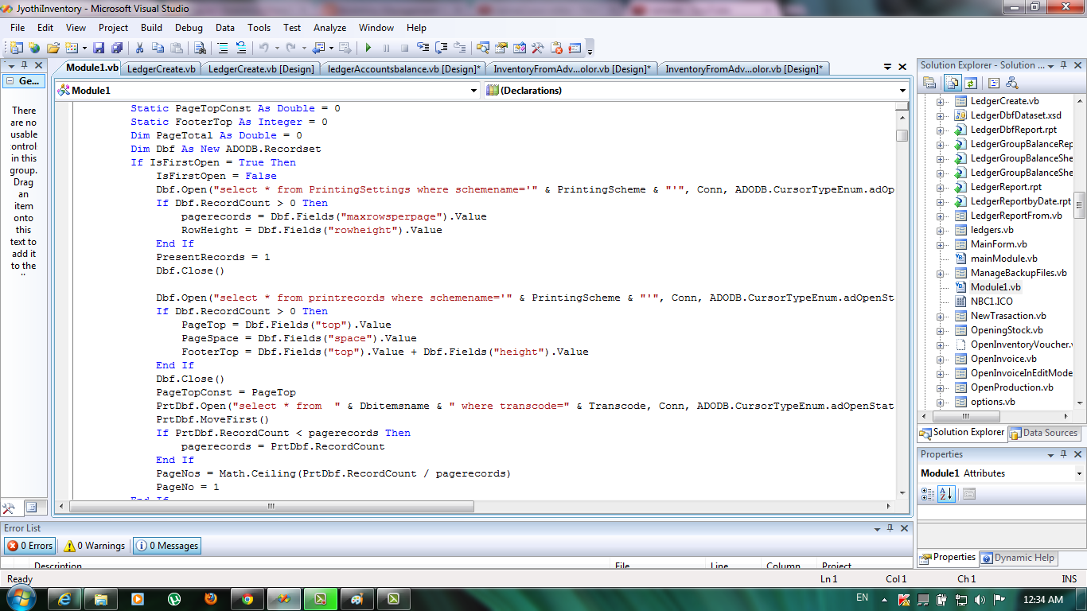Open the Debug menu

[x=189, y=27]
